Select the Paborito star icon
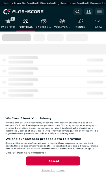The height and width of the screenshot is (190, 106). tap(8, 21)
